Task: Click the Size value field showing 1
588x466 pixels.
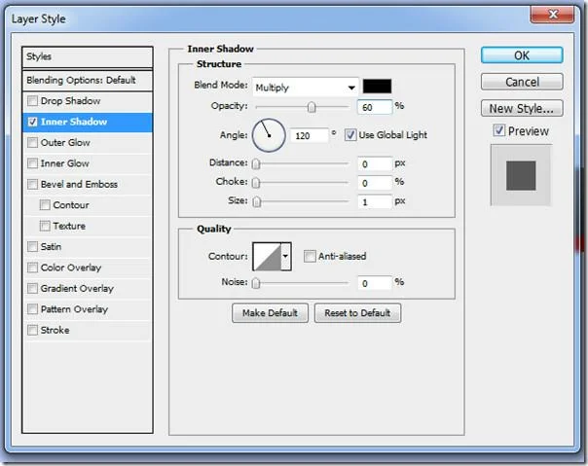Action: click(374, 202)
